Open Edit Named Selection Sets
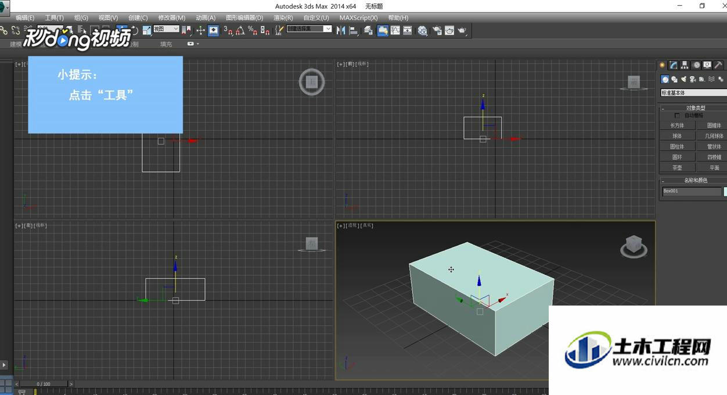This screenshot has width=727, height=395. tap(279, 30)
